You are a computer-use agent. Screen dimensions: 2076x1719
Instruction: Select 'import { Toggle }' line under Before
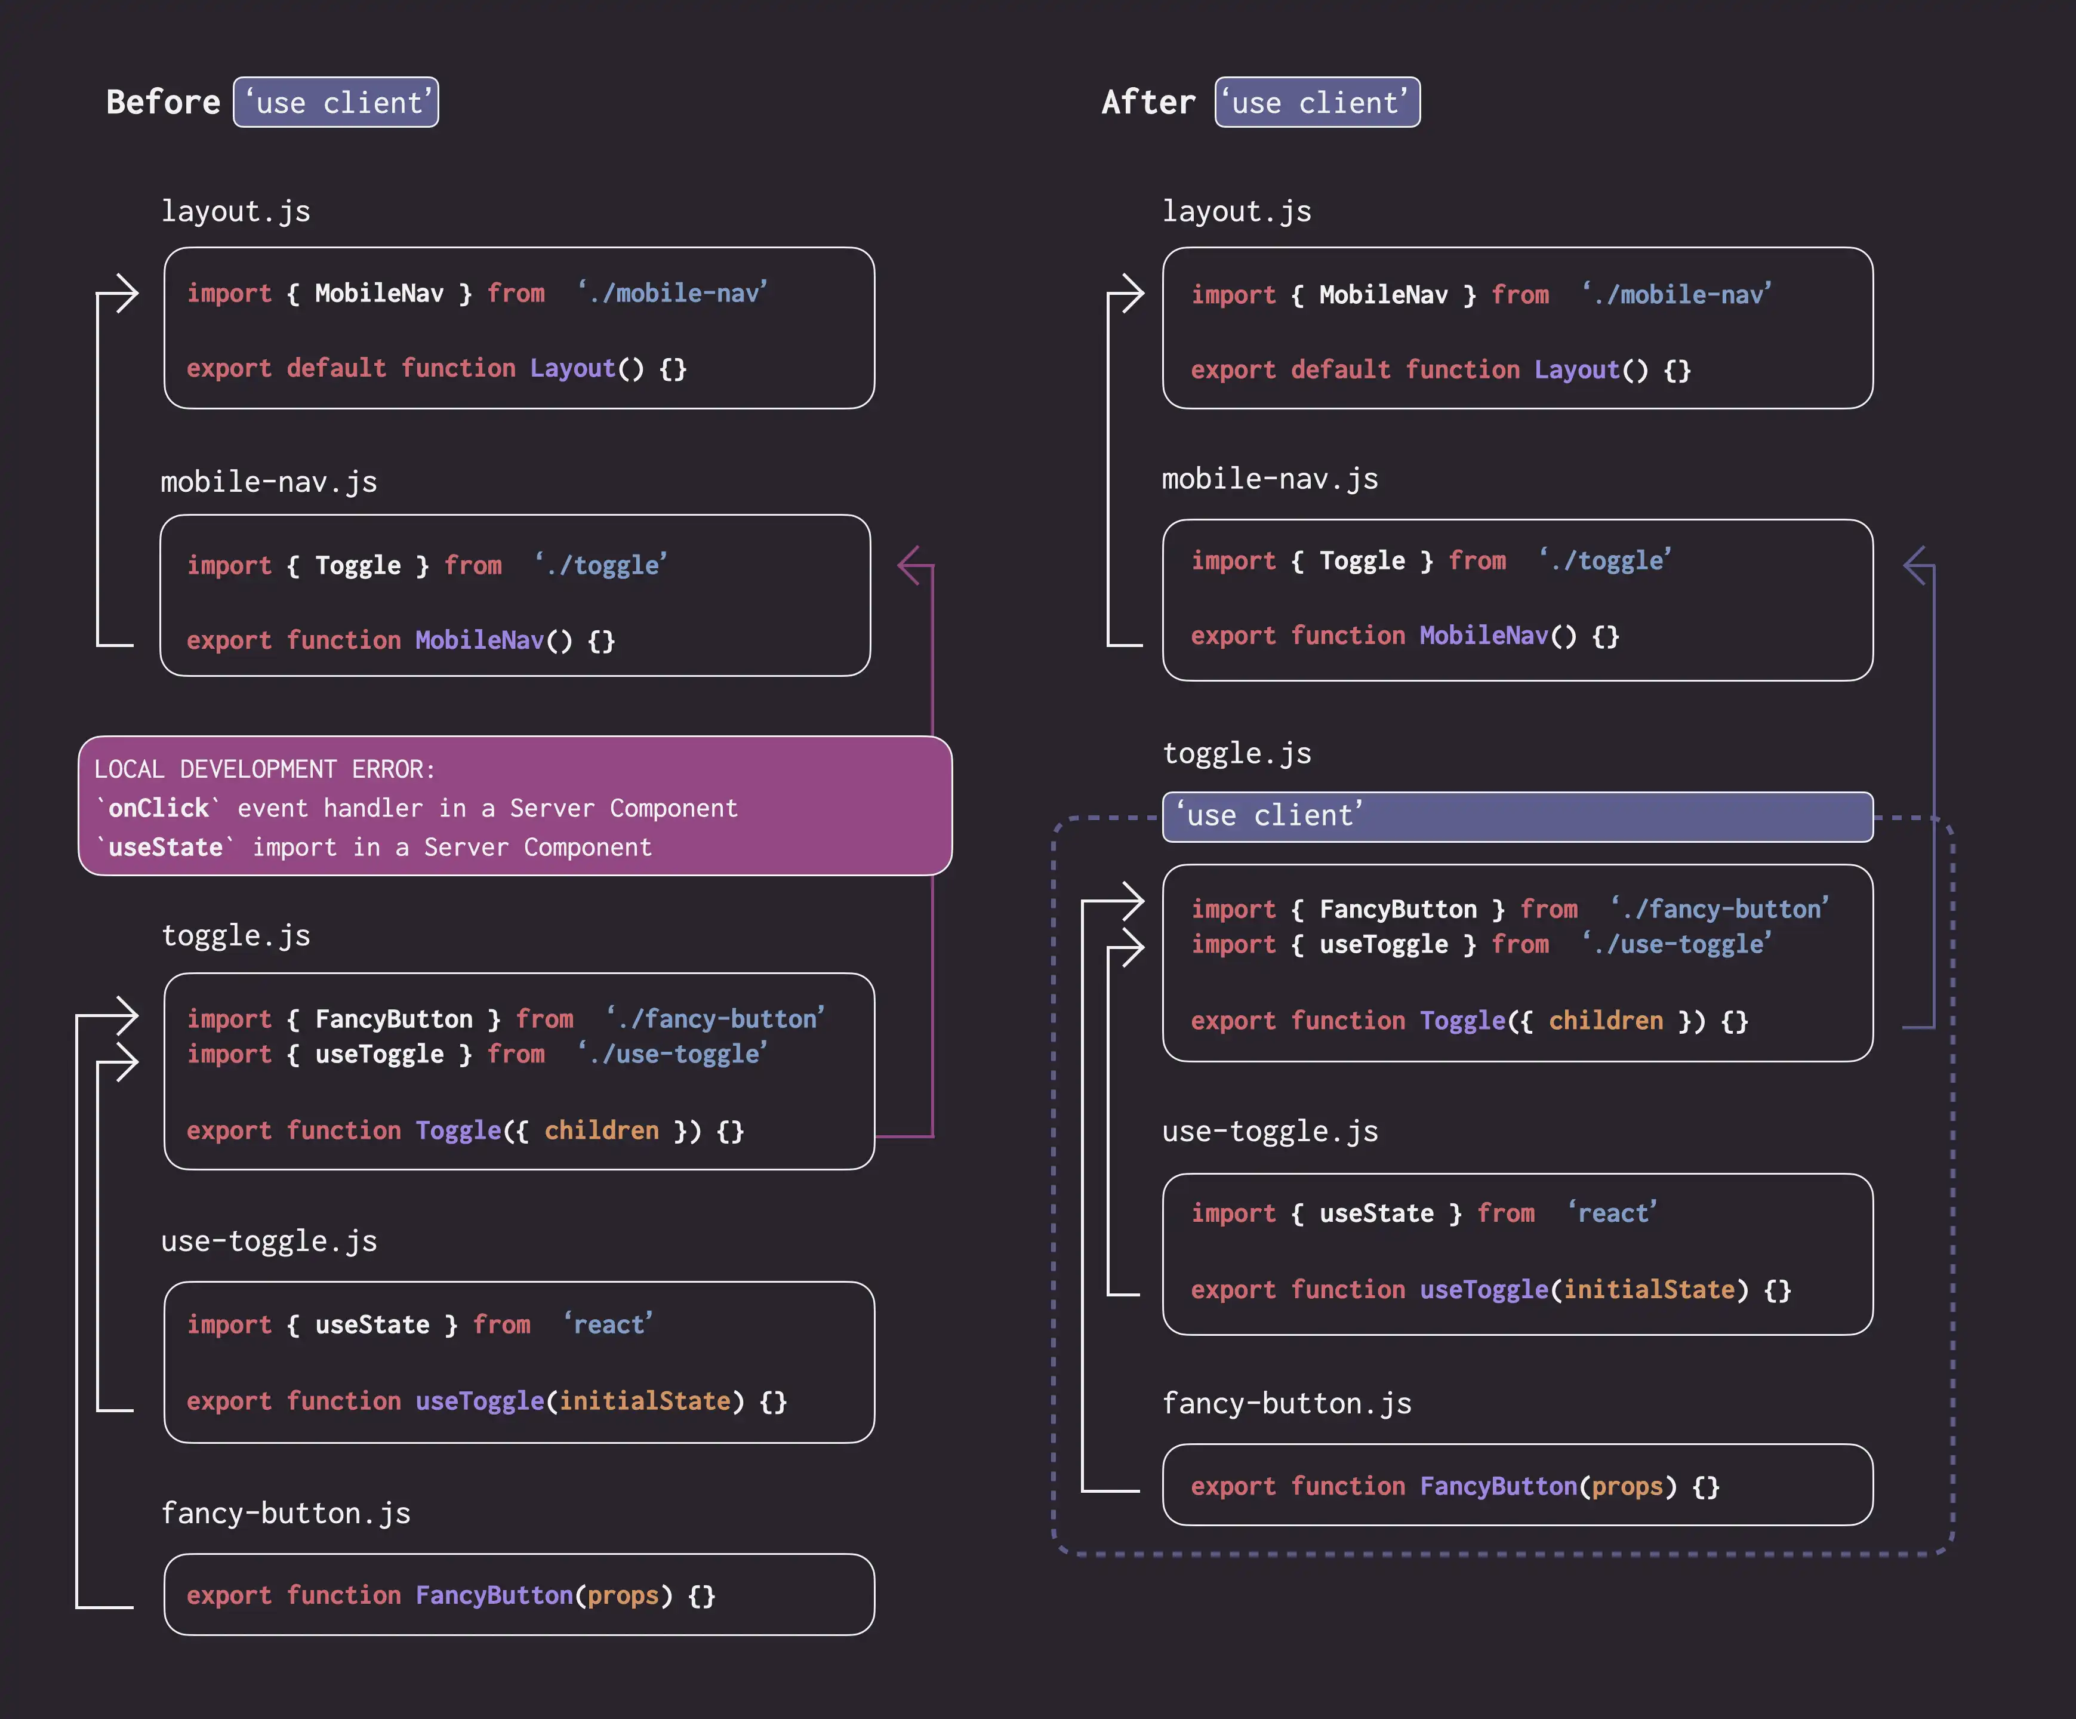click(427, 565)
